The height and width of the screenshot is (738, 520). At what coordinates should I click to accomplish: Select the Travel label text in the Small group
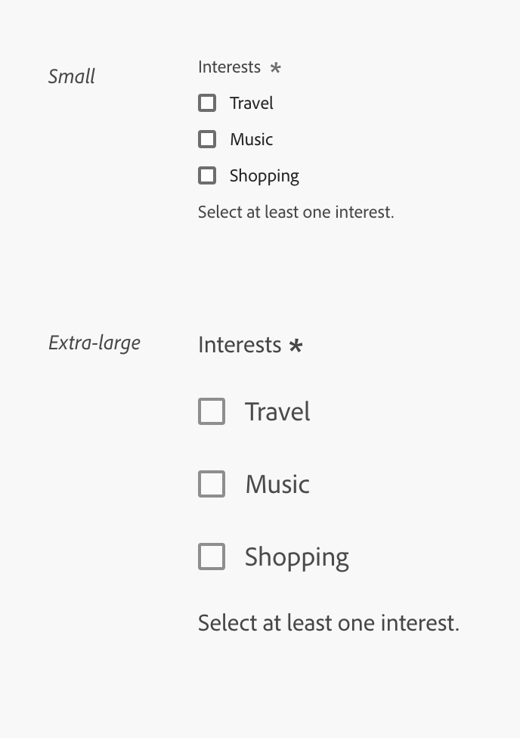(x=251, y=103)
